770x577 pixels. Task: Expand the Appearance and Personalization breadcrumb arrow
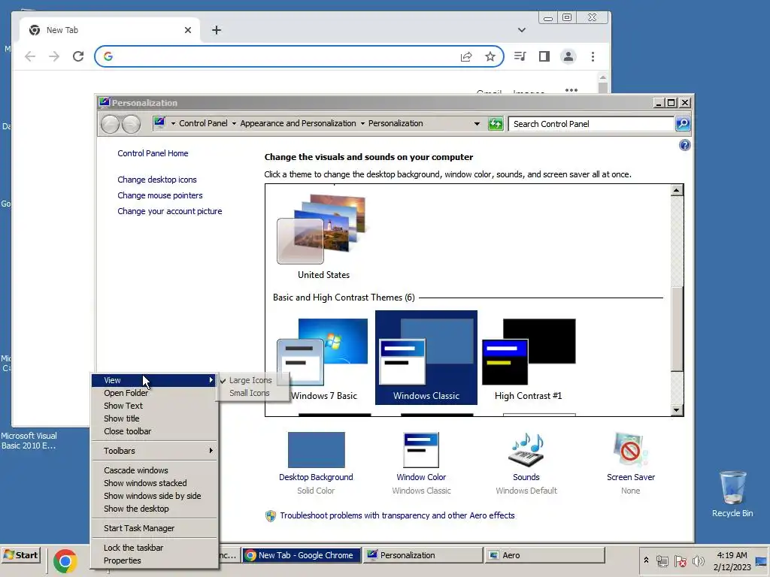[362, 124]
